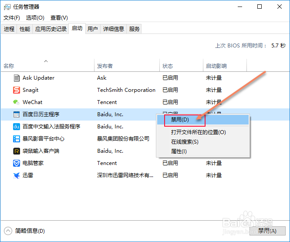Click Tencent publisher in WeChat row
The height and width of the screenshot is (242, 290).
pyautogui.click(x=107, y=102)
